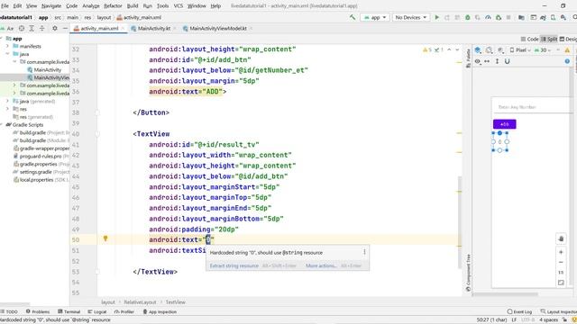Click More actions link in tooltip
Screen dimensions: 577x324
pyautogui.click(x=321, y=265)
